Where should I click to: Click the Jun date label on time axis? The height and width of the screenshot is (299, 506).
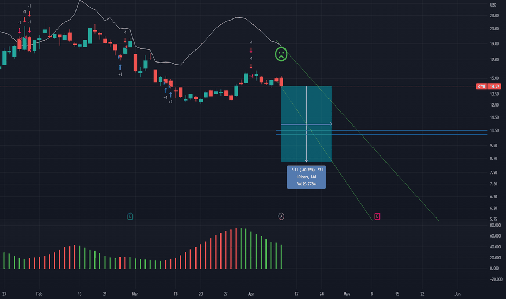tap(457, 294)
